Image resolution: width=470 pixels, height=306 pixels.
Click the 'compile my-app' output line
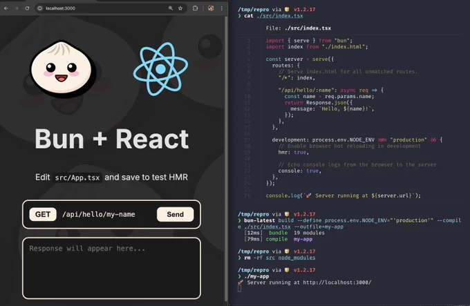278,239
